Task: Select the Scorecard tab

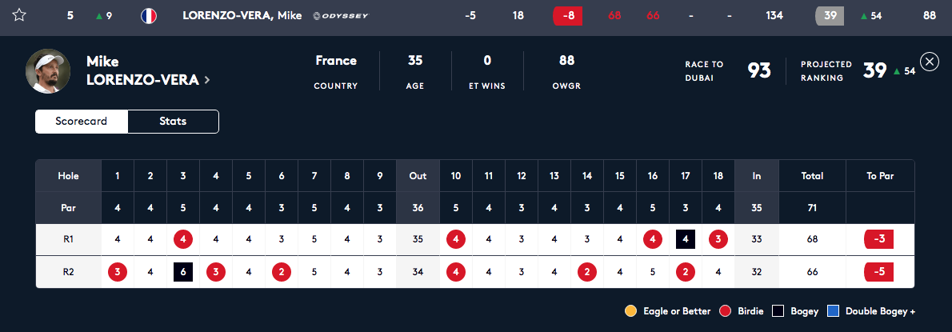Action: click(x=82, y=122)
